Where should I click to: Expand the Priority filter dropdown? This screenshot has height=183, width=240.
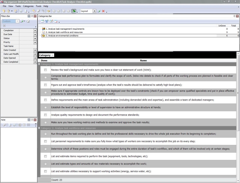[x=35, y=42]
